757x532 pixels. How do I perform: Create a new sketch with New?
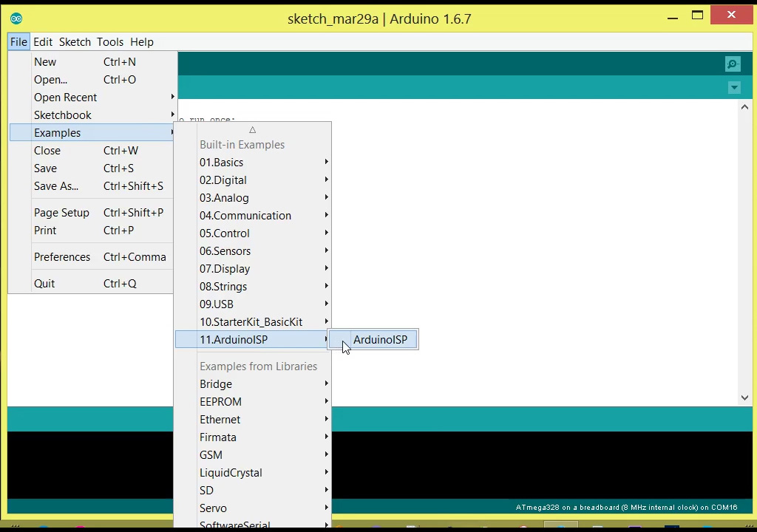44,61
